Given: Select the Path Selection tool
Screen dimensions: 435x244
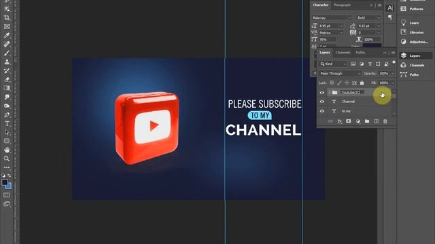Looking at the screenshot, I should (7, 132).
